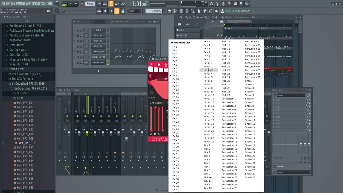Toggle mute LED for Kick 1 #4 channel
Viewport: 343px width, 193px height.
(x=75, y=46)
